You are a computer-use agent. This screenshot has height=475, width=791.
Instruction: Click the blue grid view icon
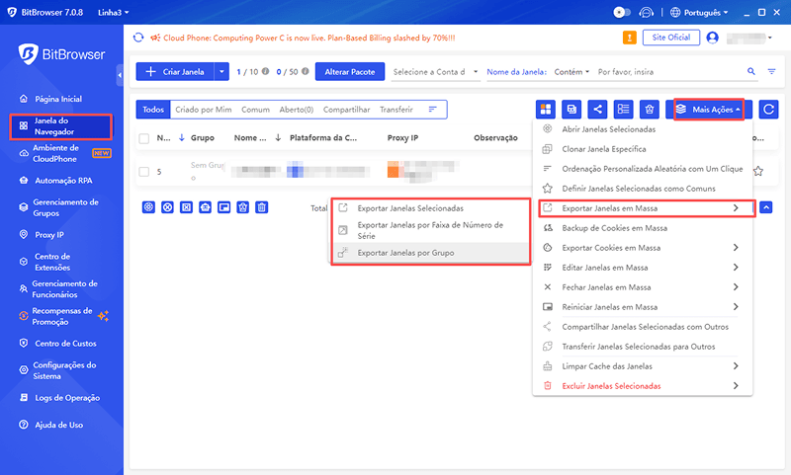[x=545, y=110]
